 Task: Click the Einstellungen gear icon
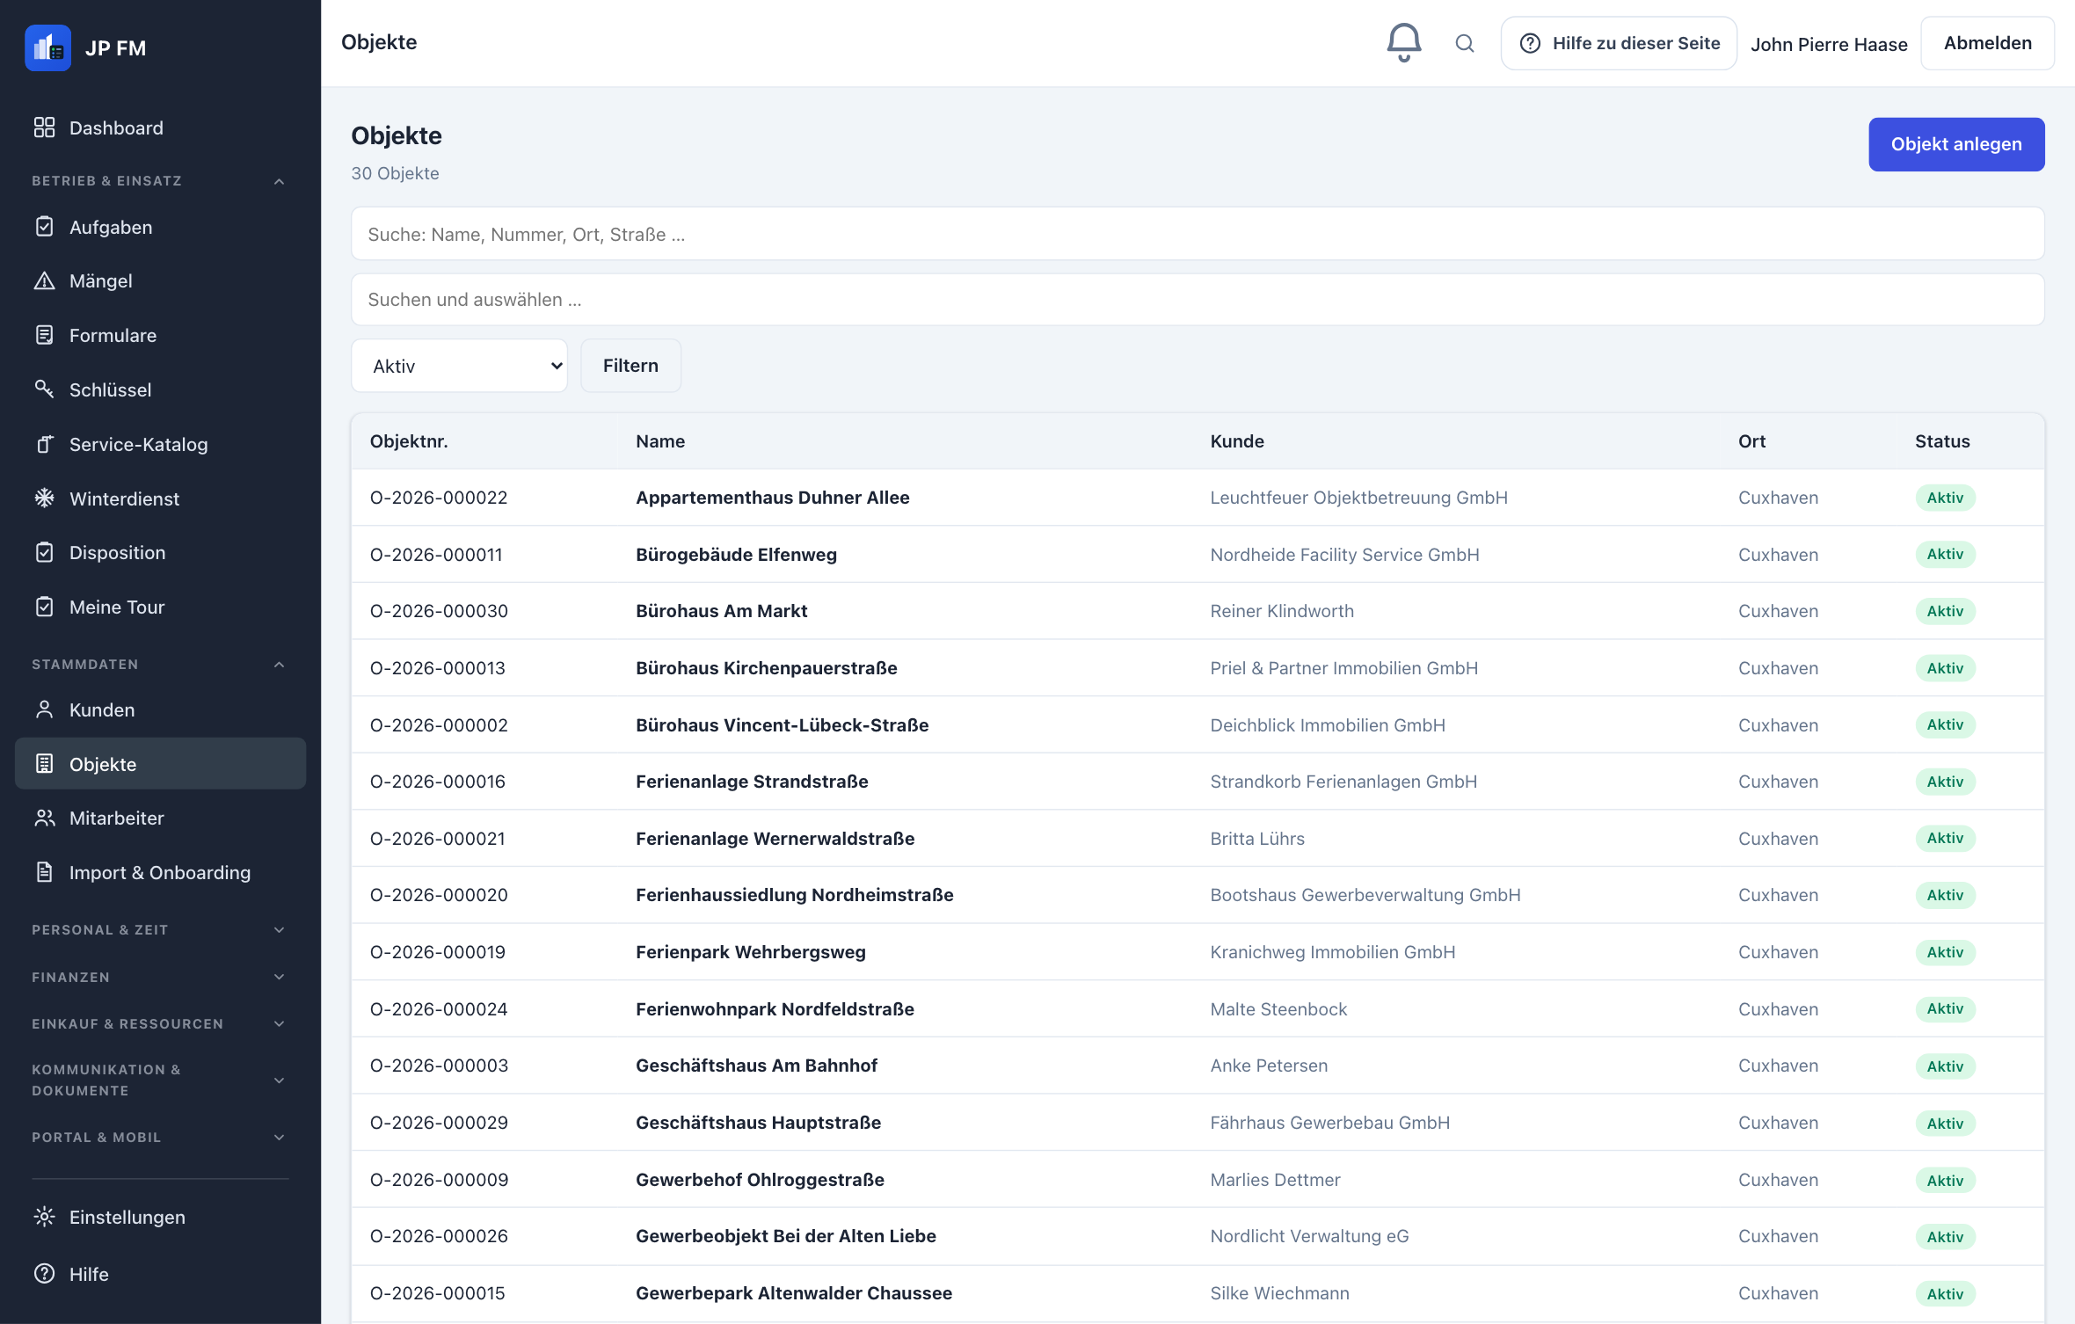(x=44, y=1217)
